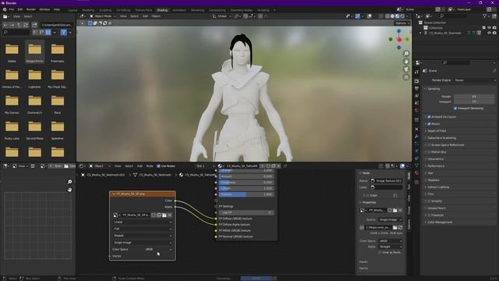Expand Performance panel in render properties
This screenshot has height=281, width=499.
click(x=436, y=166)
